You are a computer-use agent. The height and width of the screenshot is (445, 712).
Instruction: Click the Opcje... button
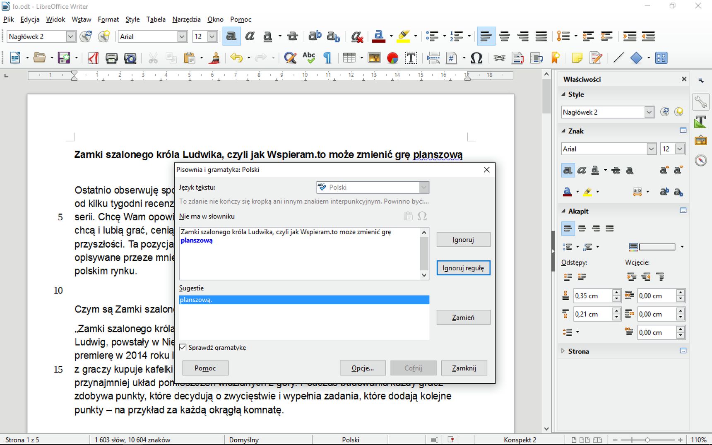pyautogui.click(x=363, y=368)
